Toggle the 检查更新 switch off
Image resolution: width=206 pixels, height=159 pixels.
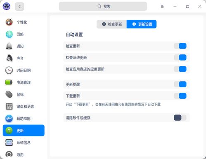coord(180,46)
